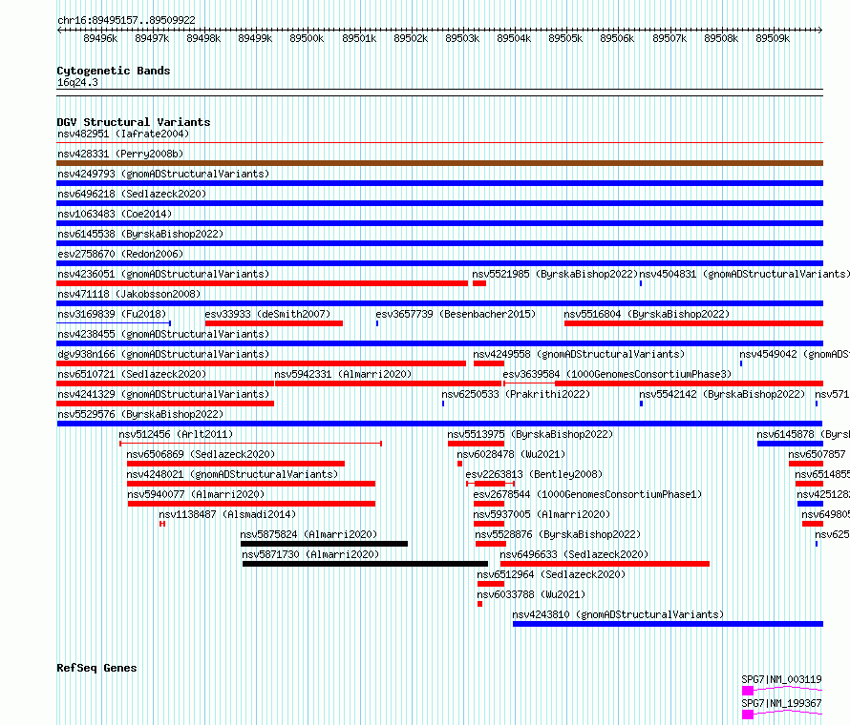Click red bar under nsv4236051

click(x=262, y=283)
